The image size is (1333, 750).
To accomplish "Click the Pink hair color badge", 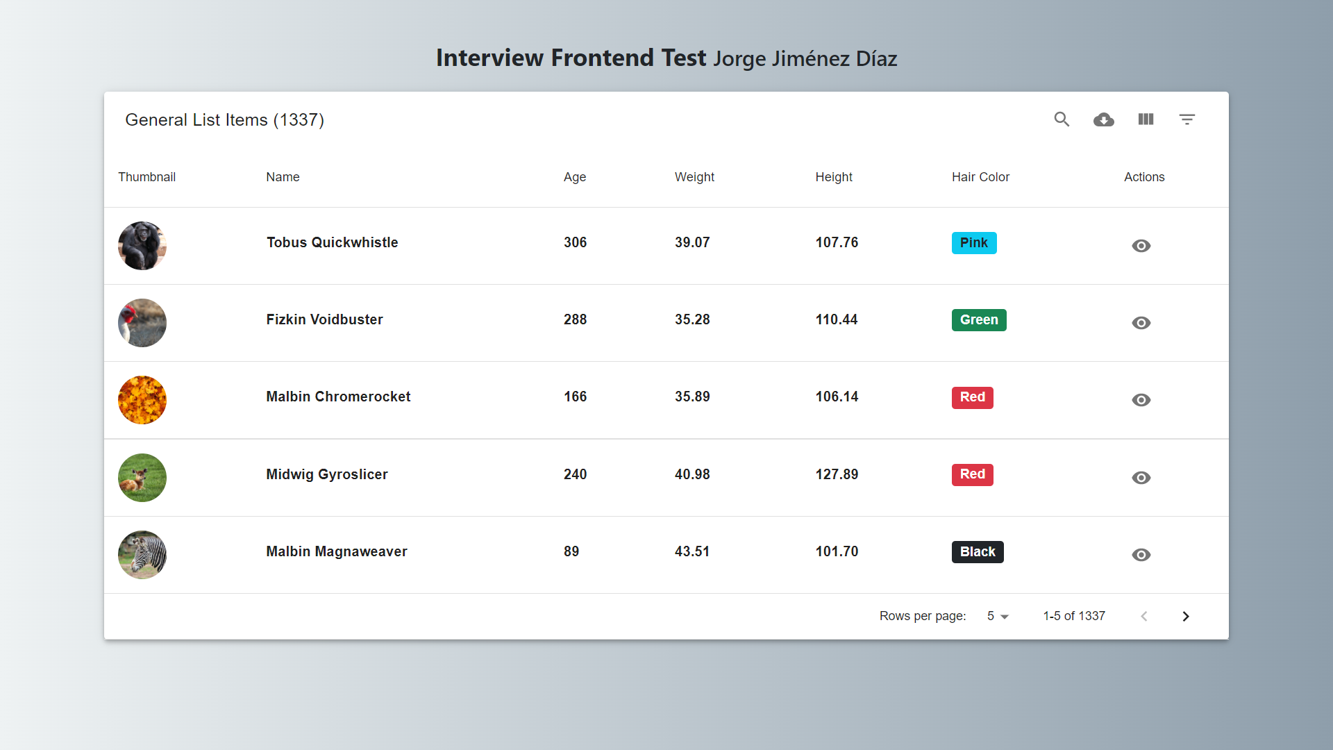I will 973,243.
